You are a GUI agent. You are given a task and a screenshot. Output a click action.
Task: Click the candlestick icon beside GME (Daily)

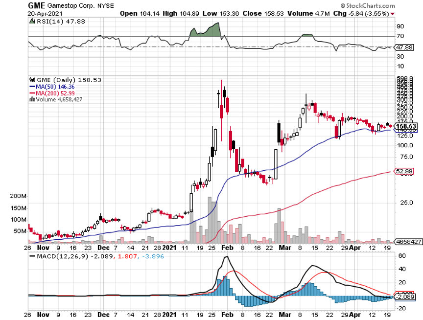click(x=32, y=80)
